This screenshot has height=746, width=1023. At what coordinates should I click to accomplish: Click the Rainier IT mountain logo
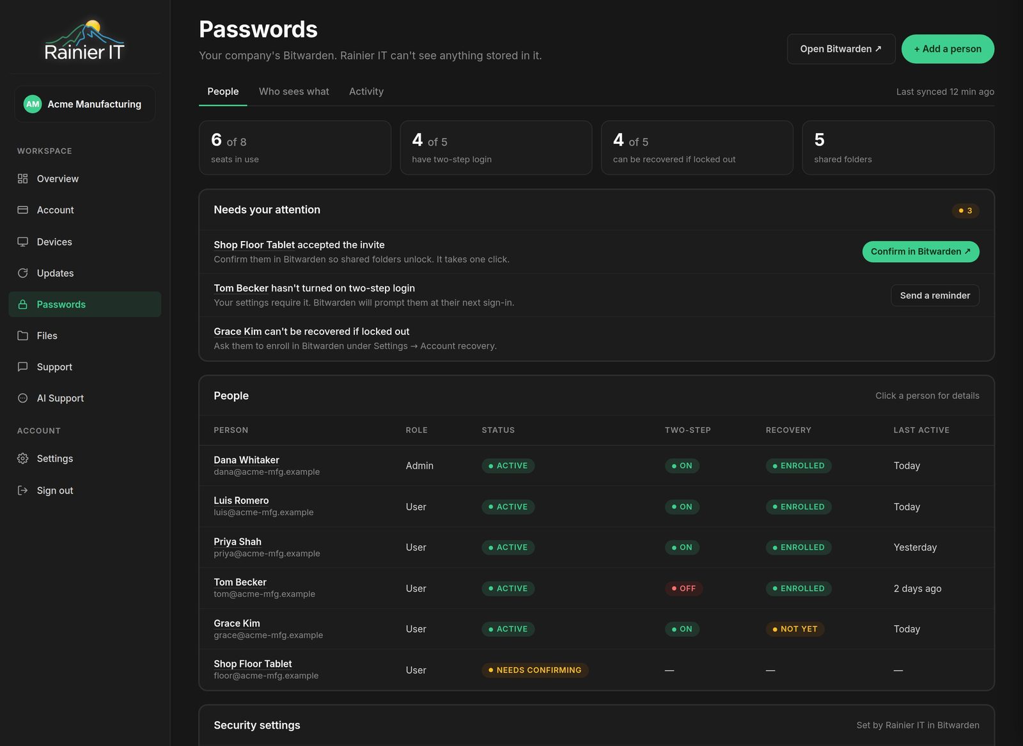coord(84,40)
